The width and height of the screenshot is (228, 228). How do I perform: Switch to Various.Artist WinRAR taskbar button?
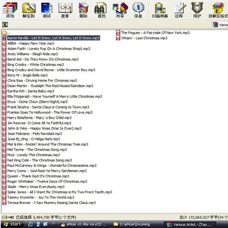(x=190, y=225)
